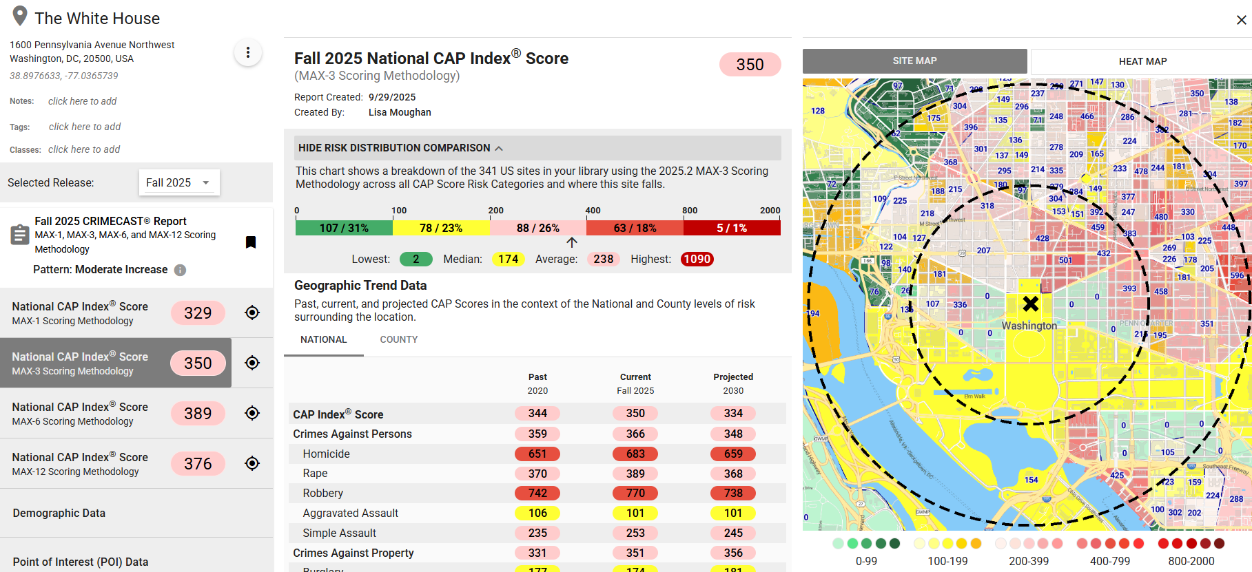Select the National trend tab
Viewport: 1252px width, 572px height.
click(323, 339)
